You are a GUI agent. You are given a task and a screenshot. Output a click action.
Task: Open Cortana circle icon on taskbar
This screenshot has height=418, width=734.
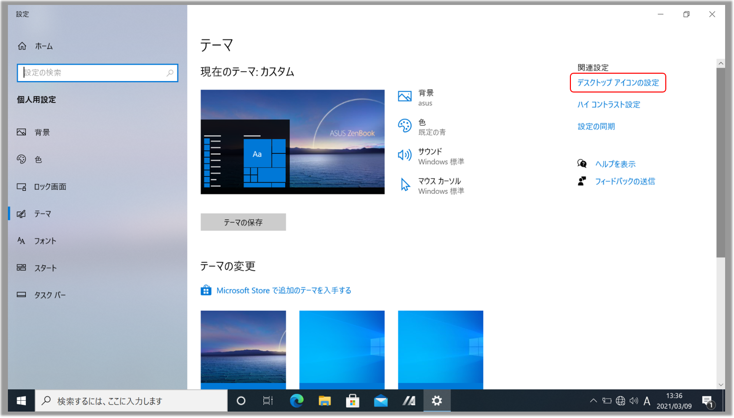(x=241, y=401)
